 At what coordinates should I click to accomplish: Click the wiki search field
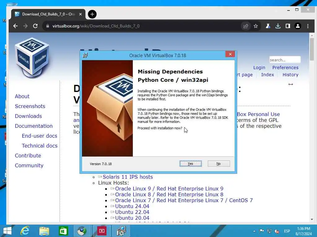coord(285,60)
